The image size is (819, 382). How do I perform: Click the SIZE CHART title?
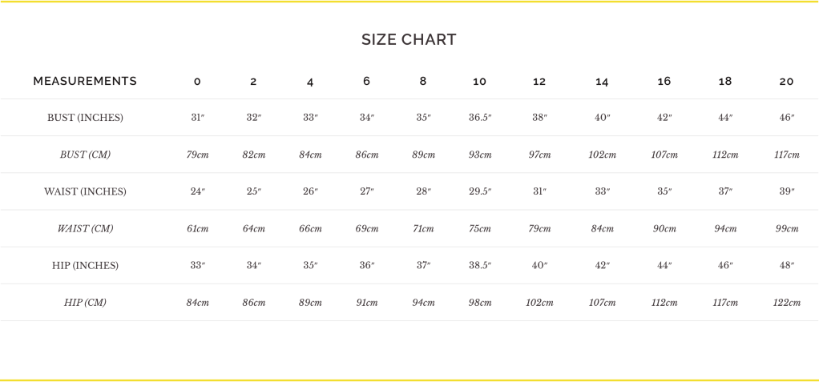[409, 39]
